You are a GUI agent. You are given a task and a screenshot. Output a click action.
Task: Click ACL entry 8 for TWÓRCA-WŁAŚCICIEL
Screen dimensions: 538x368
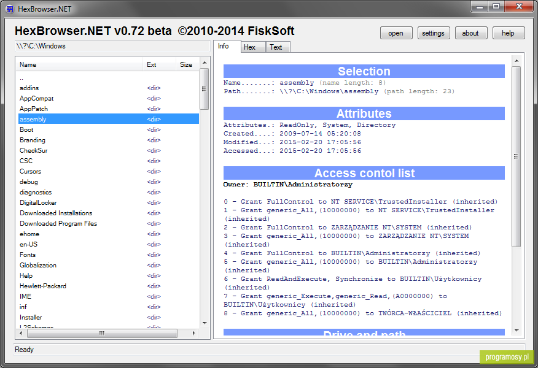363,313
